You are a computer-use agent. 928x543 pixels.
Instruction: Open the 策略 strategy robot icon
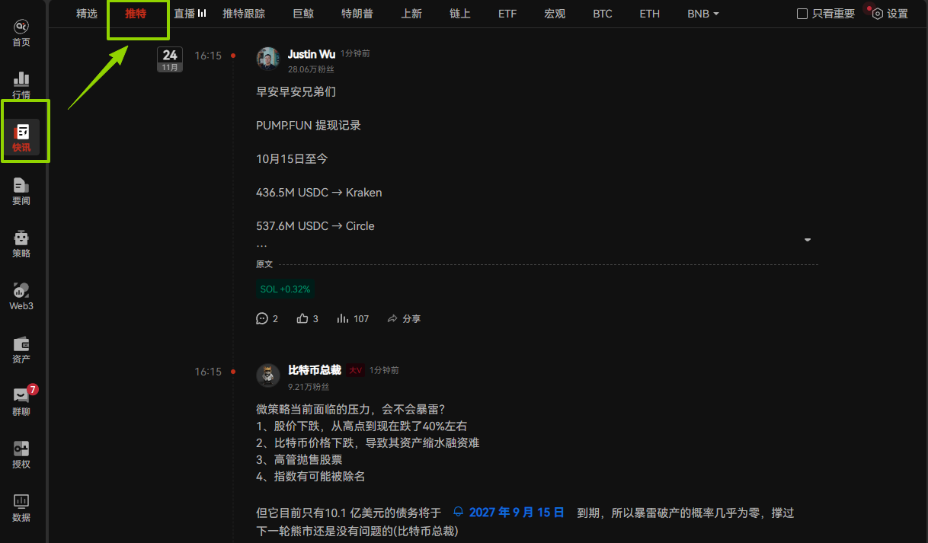pos(21,243)
